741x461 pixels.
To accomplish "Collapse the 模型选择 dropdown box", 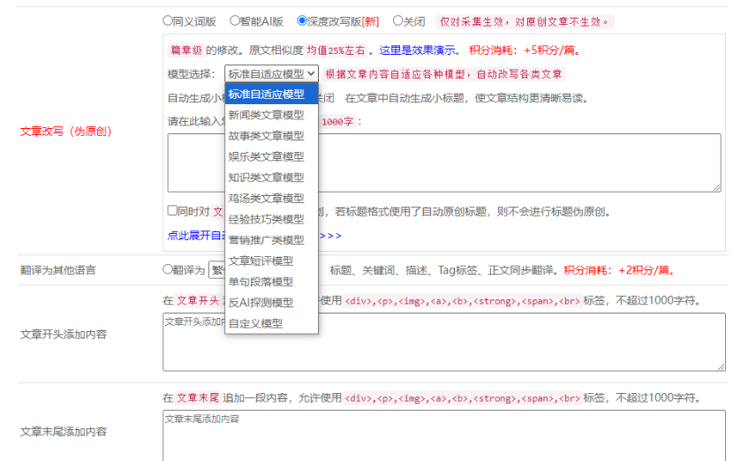I will (271, 74).
